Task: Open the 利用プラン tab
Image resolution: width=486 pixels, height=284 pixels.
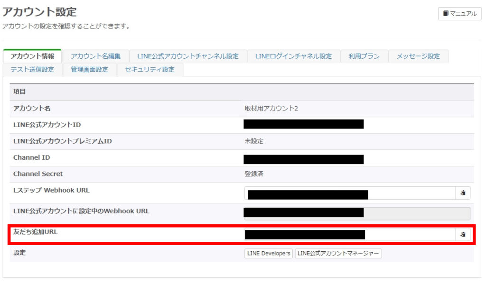Action: [x=364, y=56]
